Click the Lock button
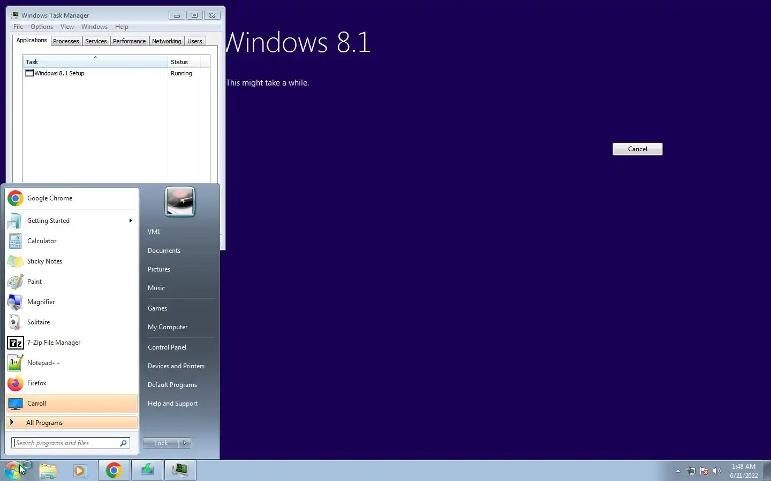 tap(161, 443)
